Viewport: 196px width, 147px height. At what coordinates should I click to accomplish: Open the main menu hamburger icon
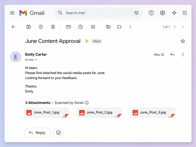[12, 13]
